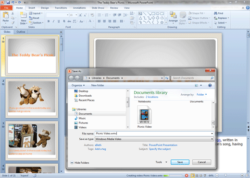The height and width of the screenshot is (178, 250).
Task: Select Downloads in navigation pane
Action: [x=83, y=96]
